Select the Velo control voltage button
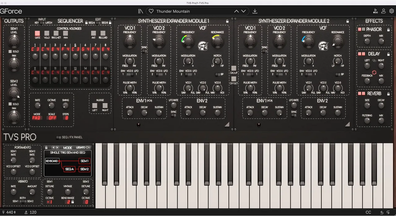The image size is (396, 216). 47,33
